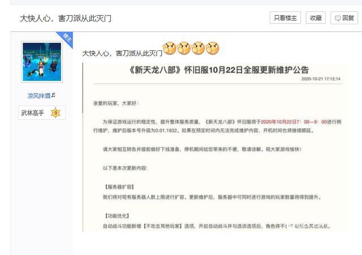
Task: Click the second angry emoji
Action: point(184,48)
